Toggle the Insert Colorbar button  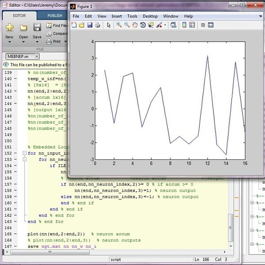tap(184, 25)
